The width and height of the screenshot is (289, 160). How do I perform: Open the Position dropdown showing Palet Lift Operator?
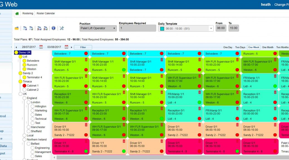98,28
